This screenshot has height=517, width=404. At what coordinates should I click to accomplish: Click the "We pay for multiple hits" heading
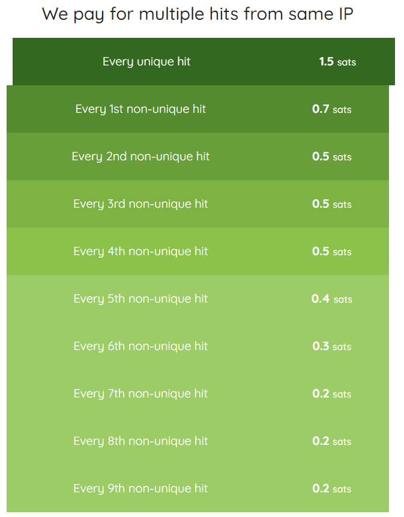(197, 14)
